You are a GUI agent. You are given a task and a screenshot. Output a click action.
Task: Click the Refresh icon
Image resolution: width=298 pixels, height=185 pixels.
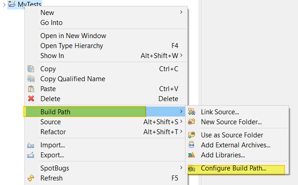click(31, 178)
